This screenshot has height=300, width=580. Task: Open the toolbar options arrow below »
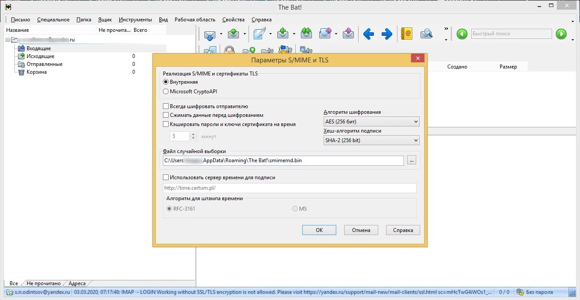pos(446,40)
